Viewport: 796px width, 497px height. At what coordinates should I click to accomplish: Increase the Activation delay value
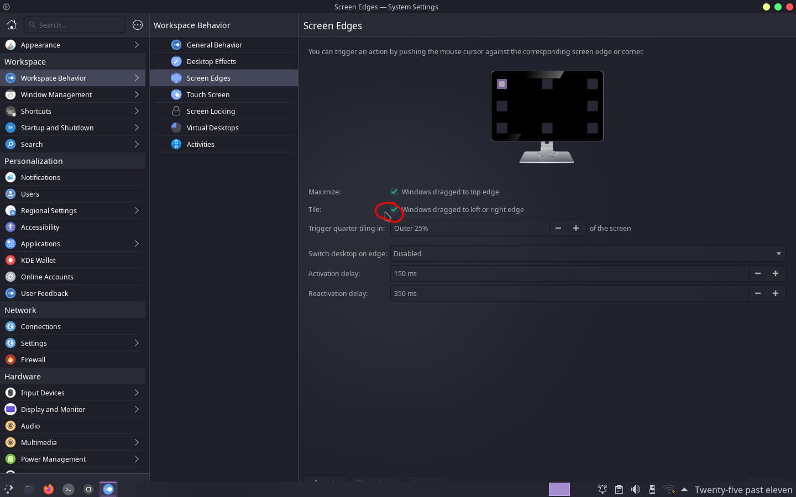[x=776, y=273]
